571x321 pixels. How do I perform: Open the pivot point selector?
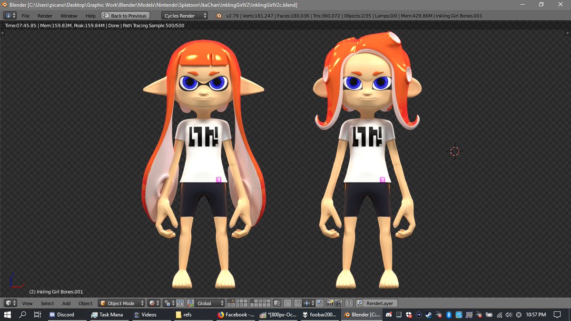[169, 303]
